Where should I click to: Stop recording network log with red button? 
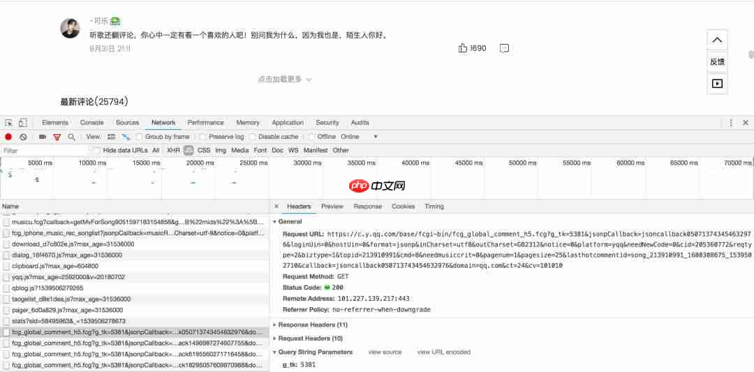click(8, 137)
